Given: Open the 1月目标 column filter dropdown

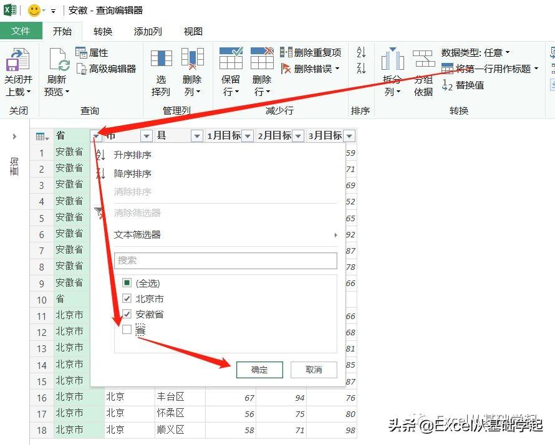Looking at the screenshot, I should (x=248, y=135).
